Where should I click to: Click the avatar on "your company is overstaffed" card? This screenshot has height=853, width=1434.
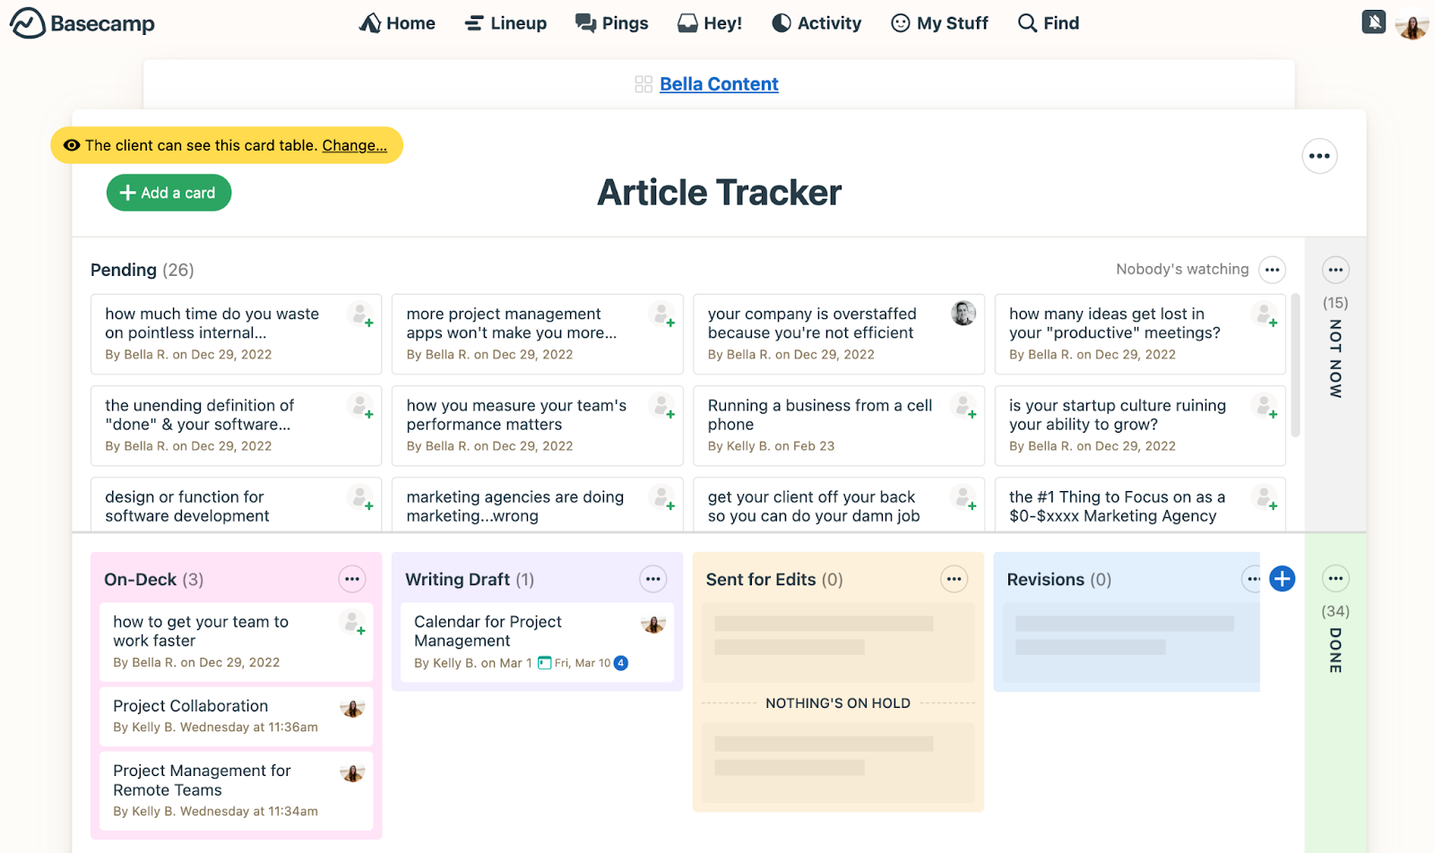pos(963,314)
